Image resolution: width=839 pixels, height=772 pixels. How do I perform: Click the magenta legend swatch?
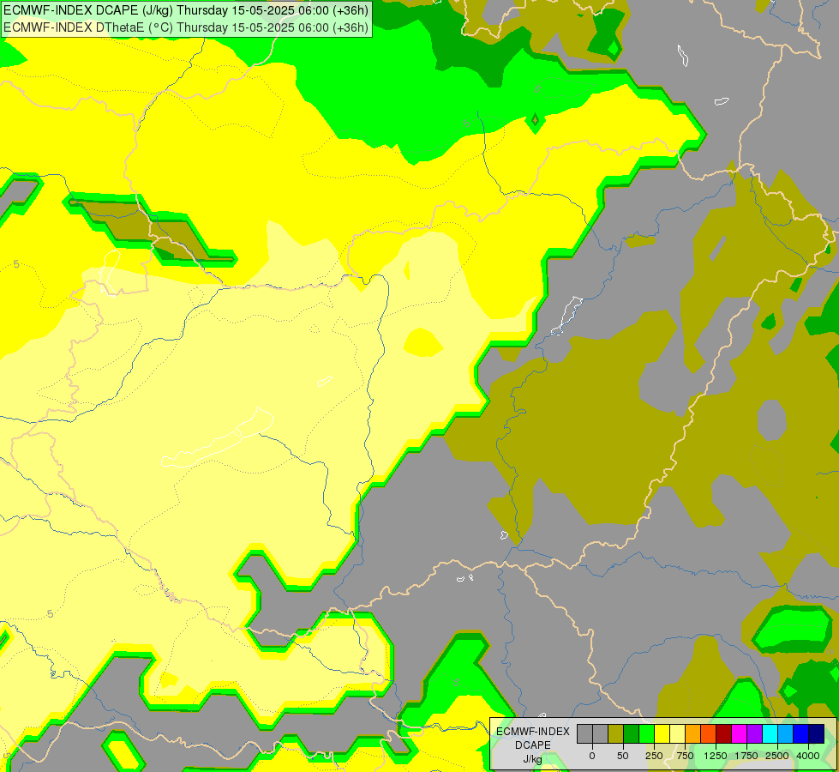point(740,733)
